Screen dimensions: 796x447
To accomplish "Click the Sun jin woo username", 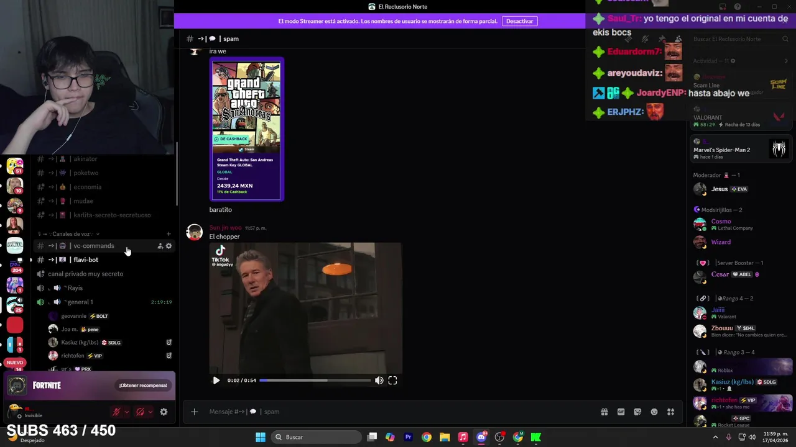I will 225,228.
